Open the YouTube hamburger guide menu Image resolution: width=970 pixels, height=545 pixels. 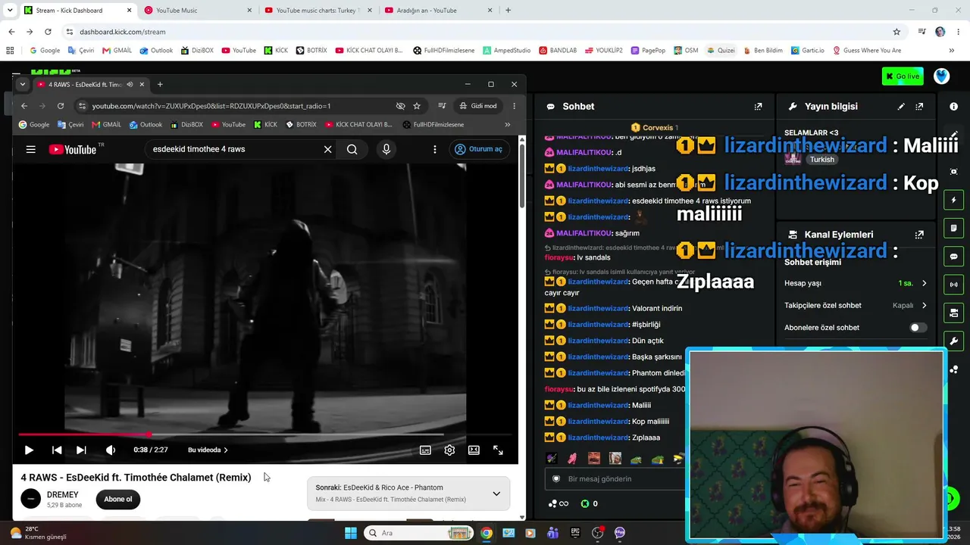30,149
